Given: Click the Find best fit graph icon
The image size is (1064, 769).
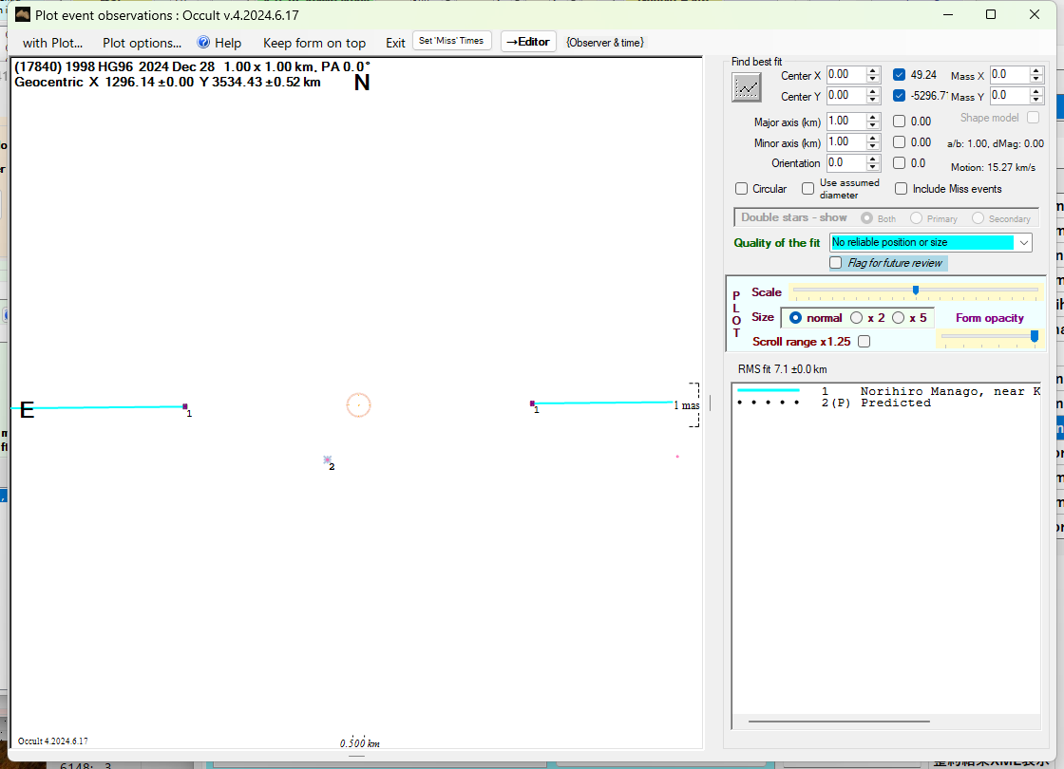Looking at the screenshot, I should tap(748, 87).
